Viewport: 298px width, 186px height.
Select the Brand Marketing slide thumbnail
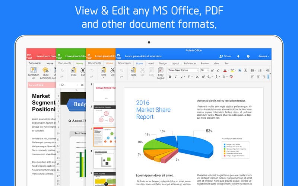tap(104, 92)
